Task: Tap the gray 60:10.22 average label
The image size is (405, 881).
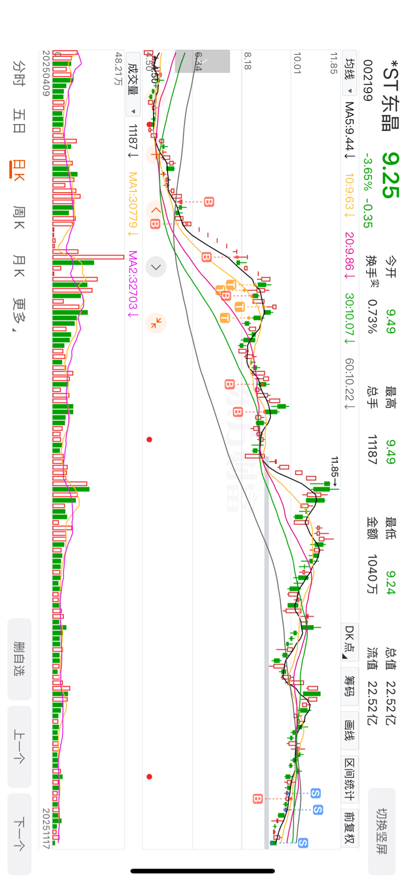Action: (350, 384)
